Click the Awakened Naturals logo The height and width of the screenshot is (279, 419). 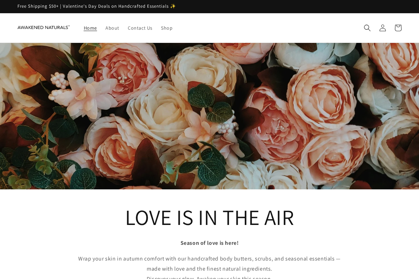tap(44, 27)
